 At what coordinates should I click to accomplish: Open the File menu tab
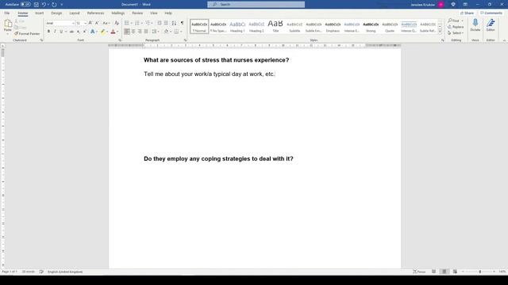[7, 13]
